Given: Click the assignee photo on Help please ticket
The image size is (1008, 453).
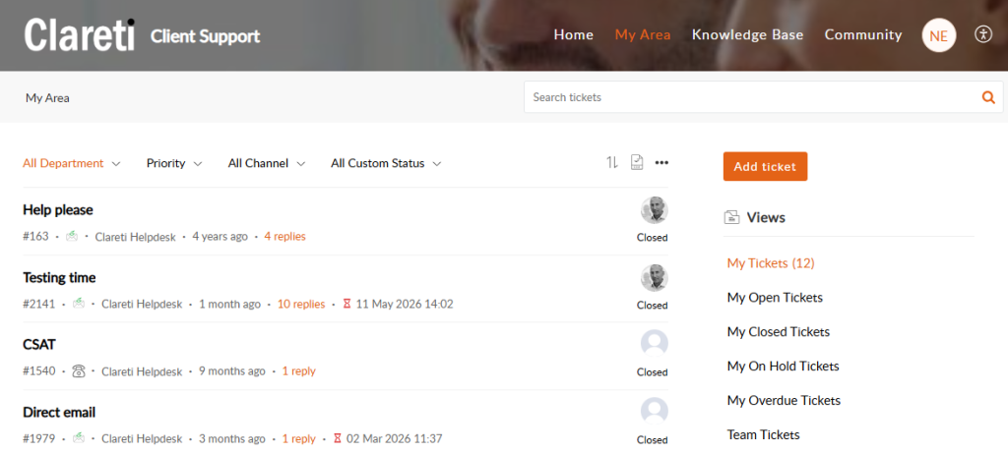Looking at the screenshot, I should pyautogui.click(x=654, y=210).
